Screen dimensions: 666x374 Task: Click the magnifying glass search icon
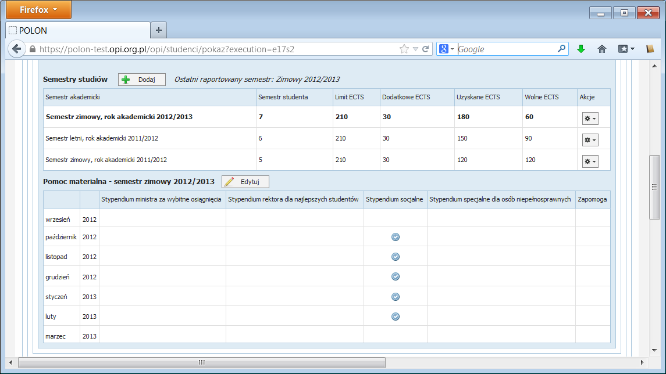561,49
